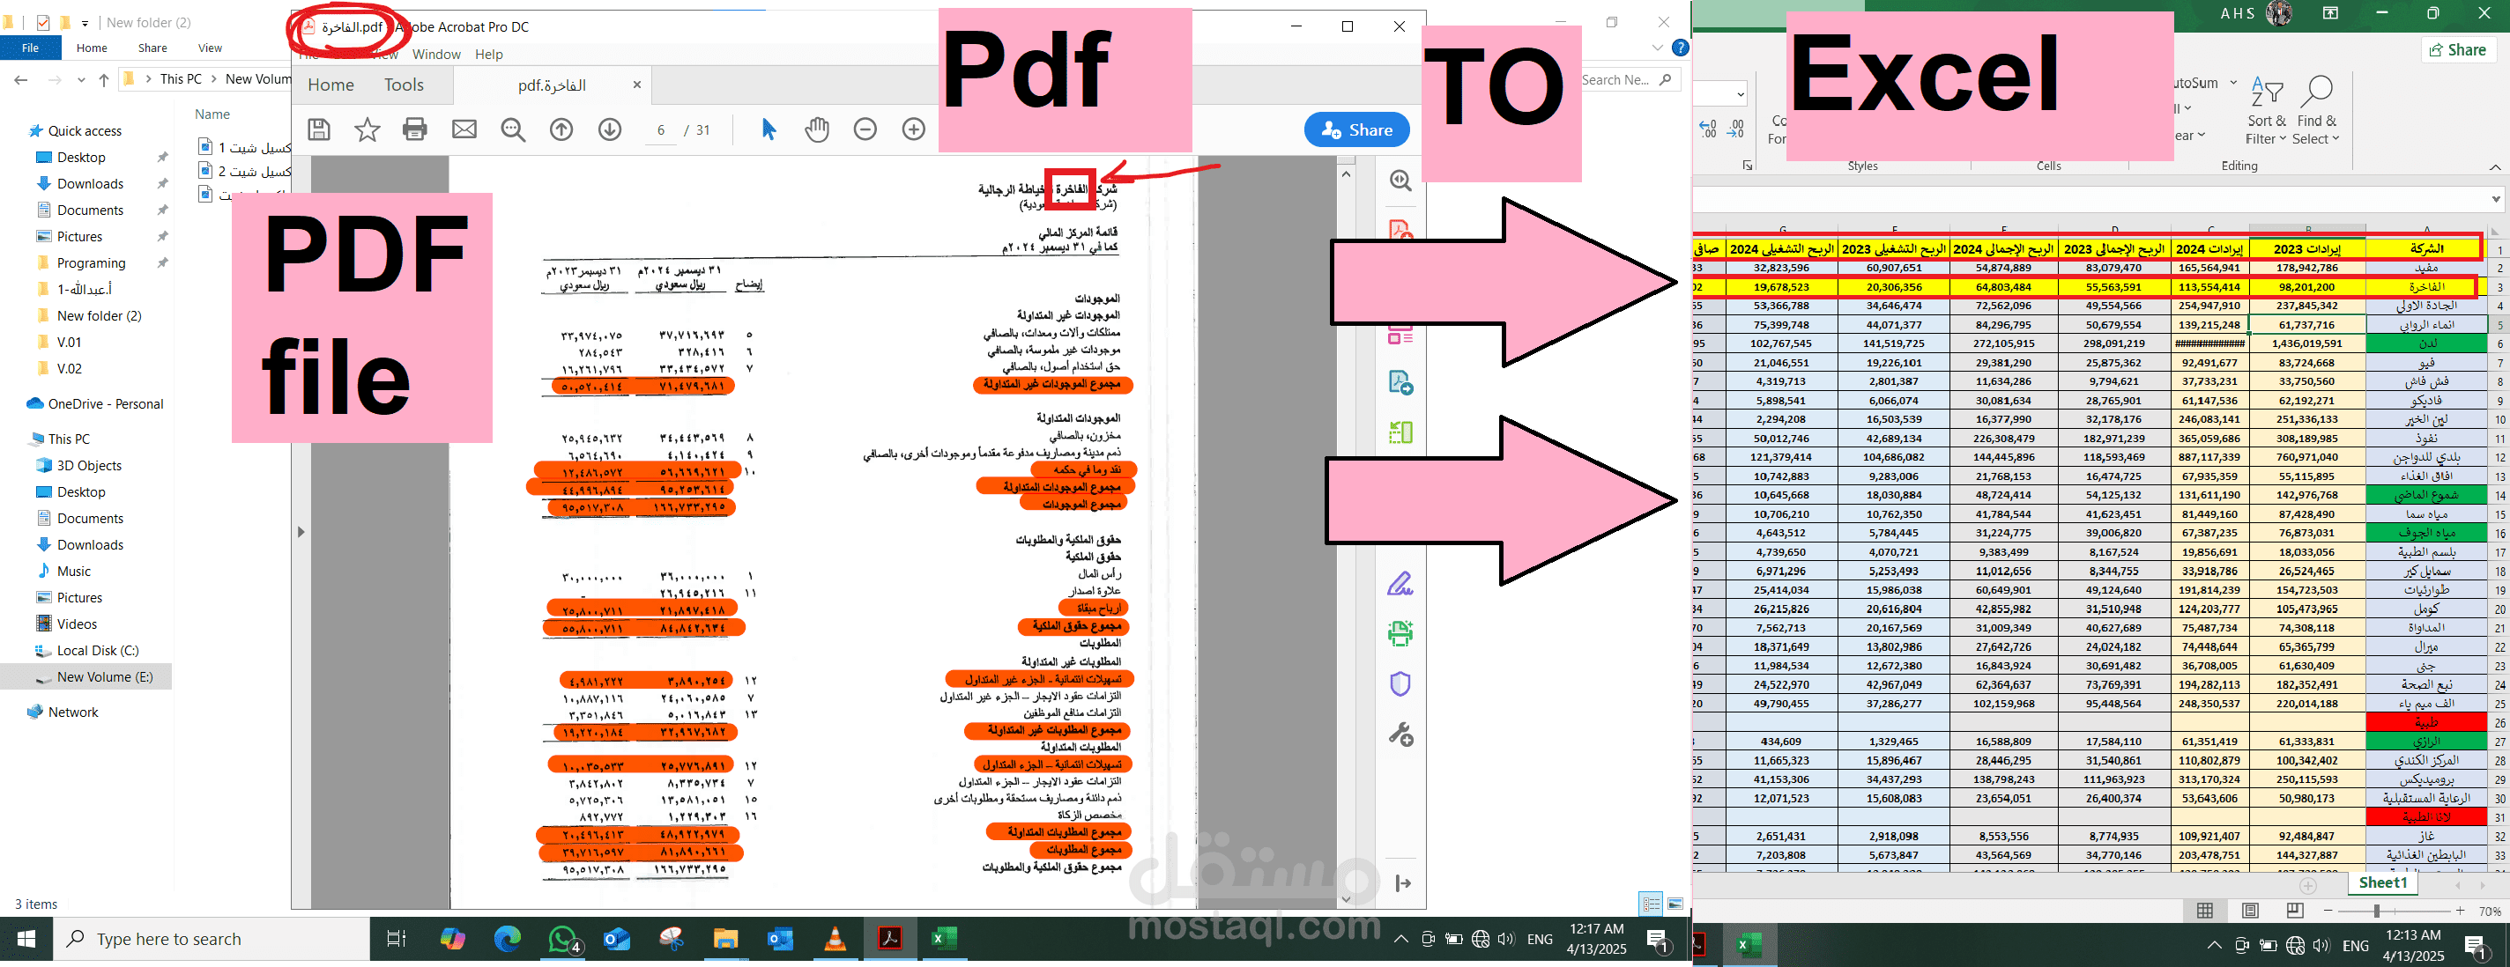The width and height of the screenshot is (2510, 967).
Task: Click the Share button in Excel
Action: click(2457, 49)
